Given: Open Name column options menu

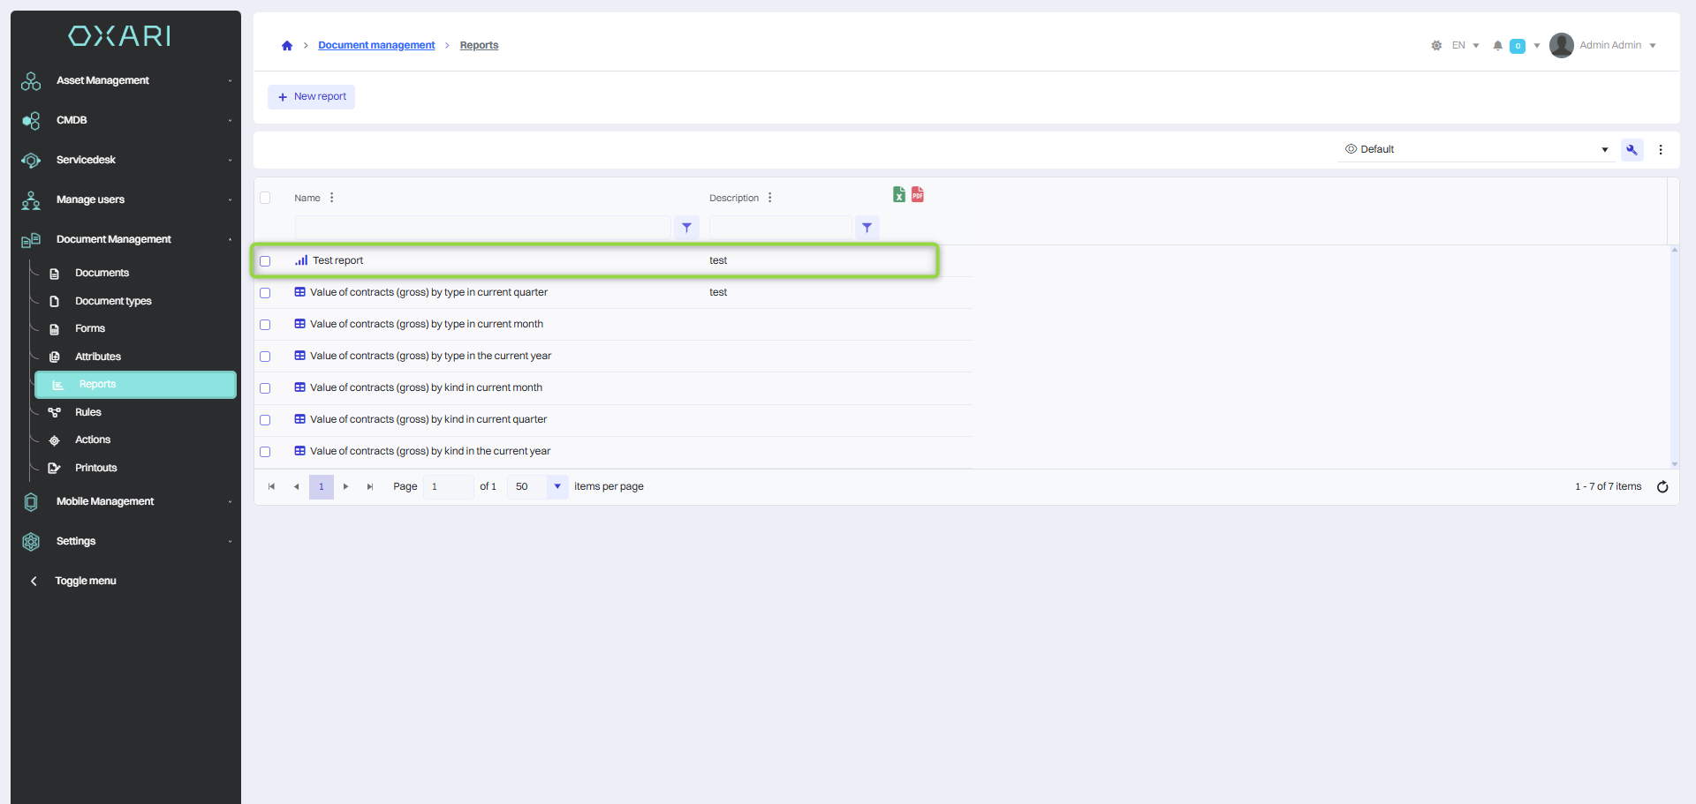Looking at the screenshot, I should [x=332, y=198].
